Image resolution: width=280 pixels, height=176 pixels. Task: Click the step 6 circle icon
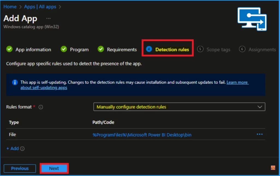point(242,49)
